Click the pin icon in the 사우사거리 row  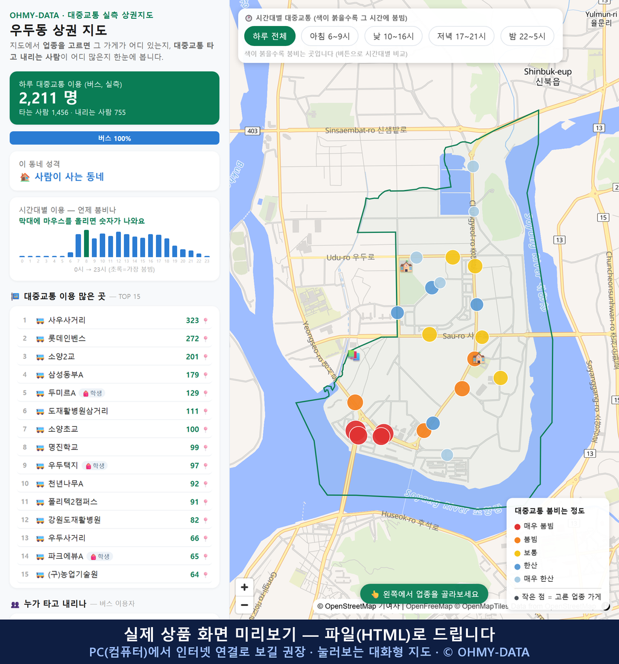[x=206, y=321]
